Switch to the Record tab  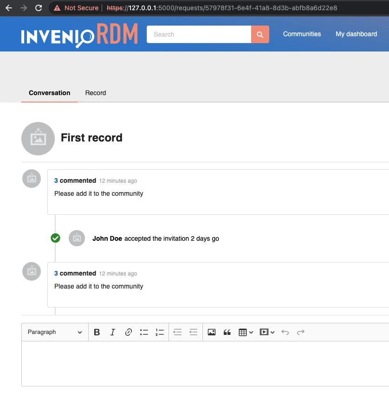click(x=95, y=93)
